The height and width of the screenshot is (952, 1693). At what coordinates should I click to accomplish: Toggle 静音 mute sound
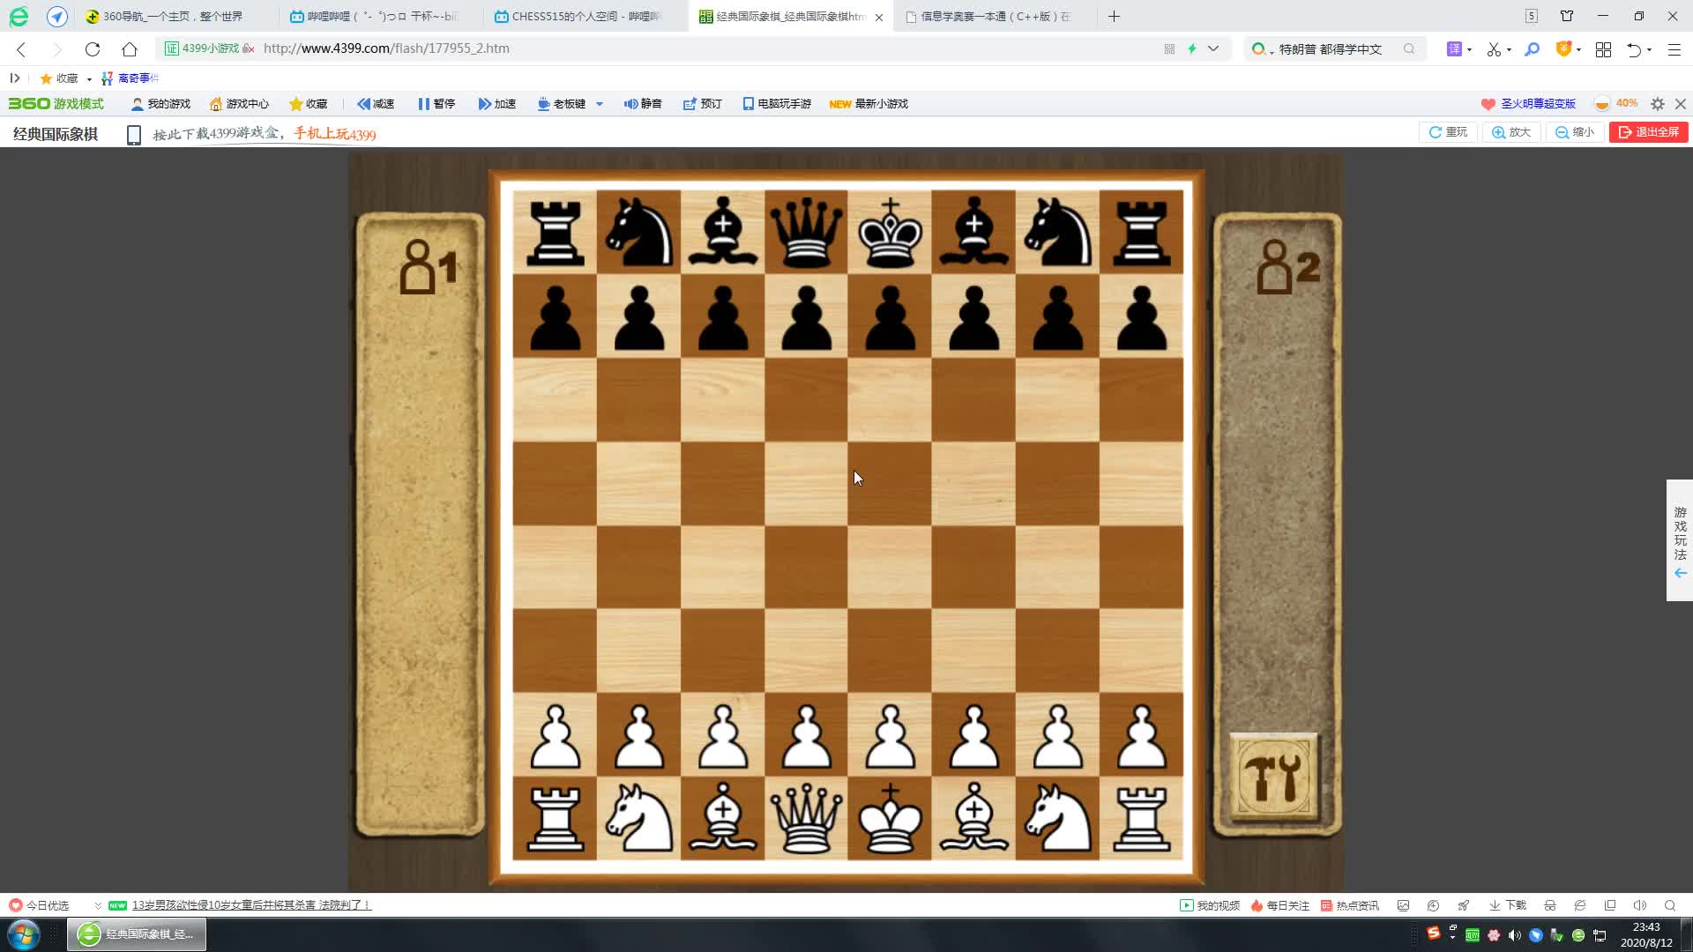(x=643, y=104)
